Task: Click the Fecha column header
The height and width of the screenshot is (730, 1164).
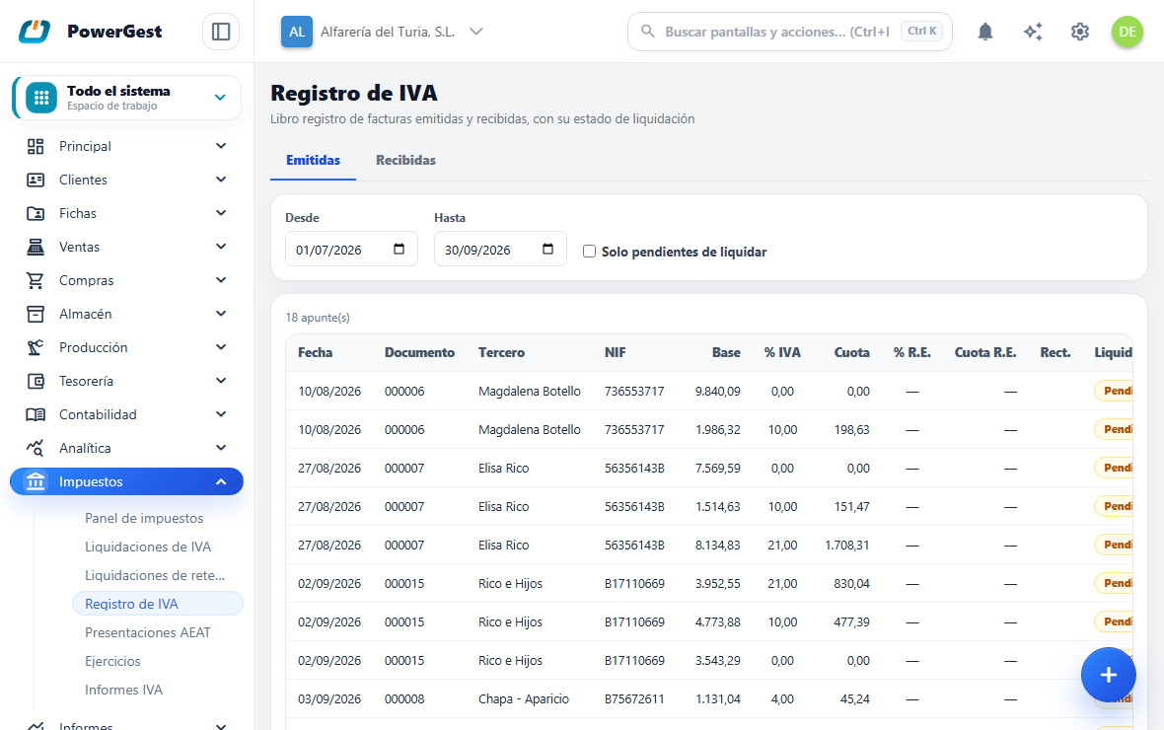Action: point(315,353)
